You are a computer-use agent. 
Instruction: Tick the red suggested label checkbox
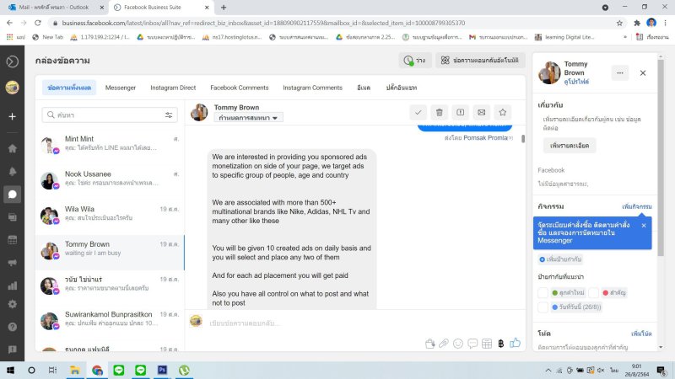coord(594,292)
